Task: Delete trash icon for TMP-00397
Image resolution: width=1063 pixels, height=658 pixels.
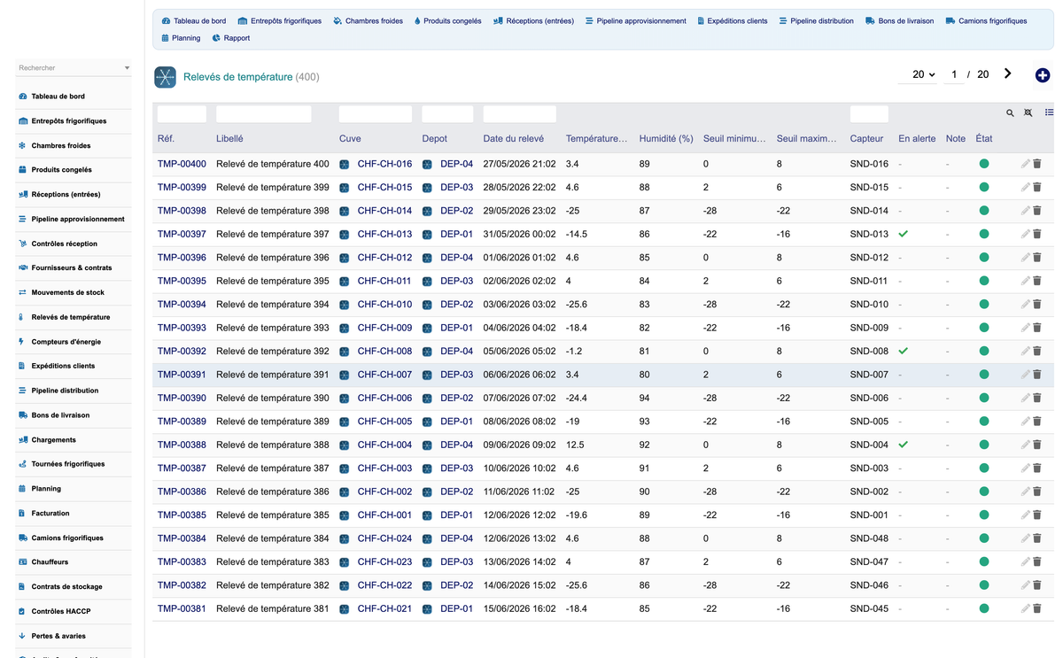Action: [1037, 234]
